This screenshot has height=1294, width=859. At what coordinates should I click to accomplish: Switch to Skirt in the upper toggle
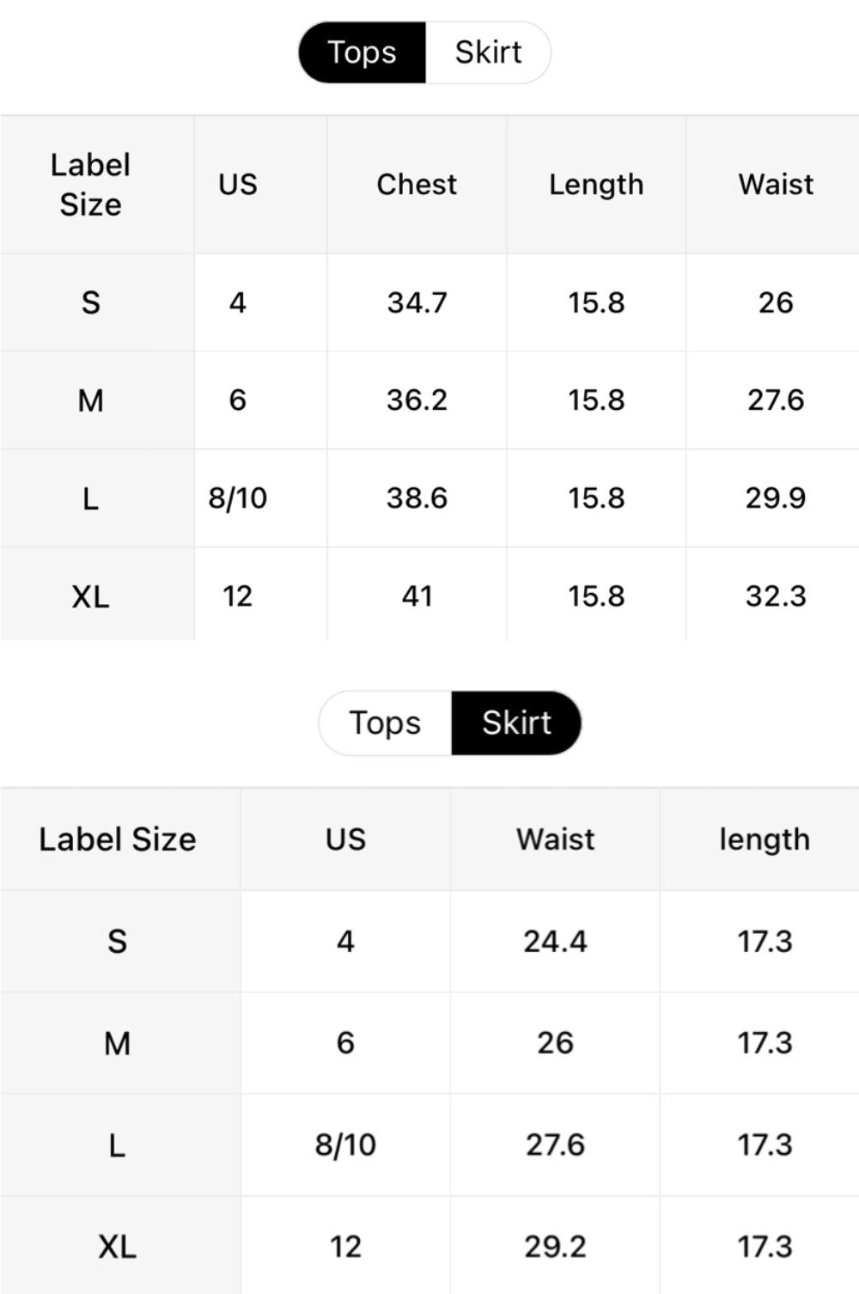pyautogui.click(x=488, y=52)
